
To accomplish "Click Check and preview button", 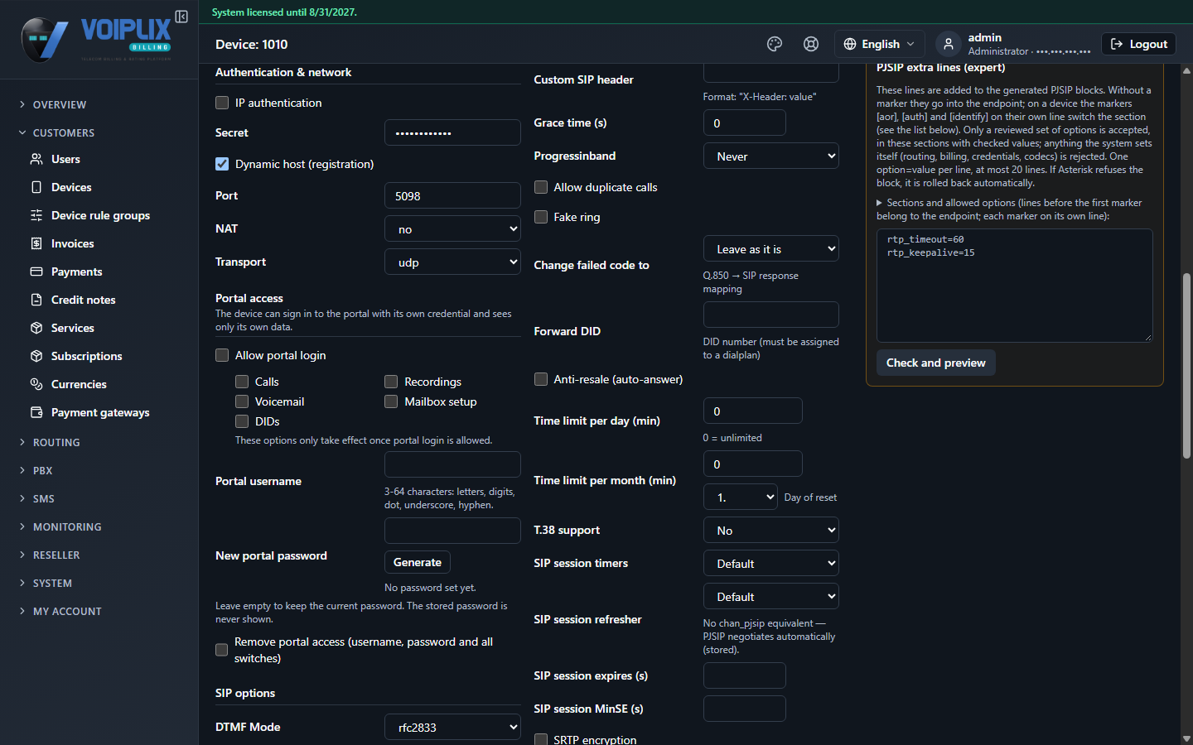I will click(936, 363).
